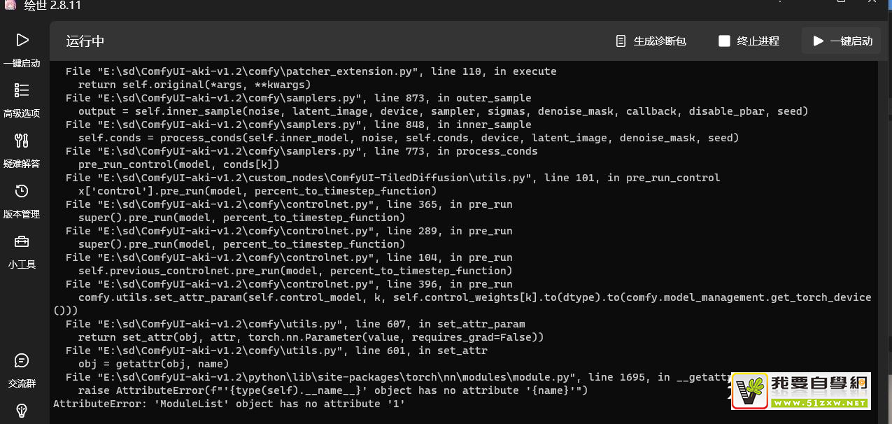Click the lightbulb icon in the sidebar
Image resolution: width=892 pixels, height=424 pixels.
pos(22,409)
